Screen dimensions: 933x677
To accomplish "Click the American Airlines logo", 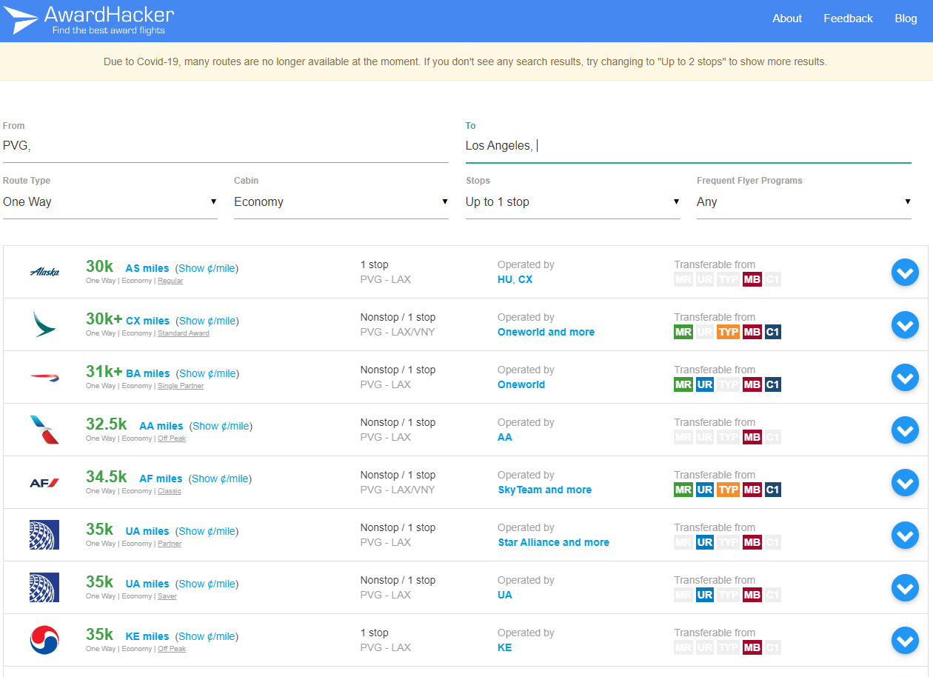I will click(44, 430).
